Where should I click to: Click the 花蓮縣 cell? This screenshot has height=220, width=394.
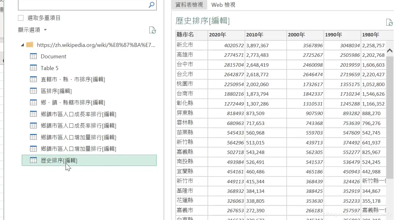click(x=191, y=201)
